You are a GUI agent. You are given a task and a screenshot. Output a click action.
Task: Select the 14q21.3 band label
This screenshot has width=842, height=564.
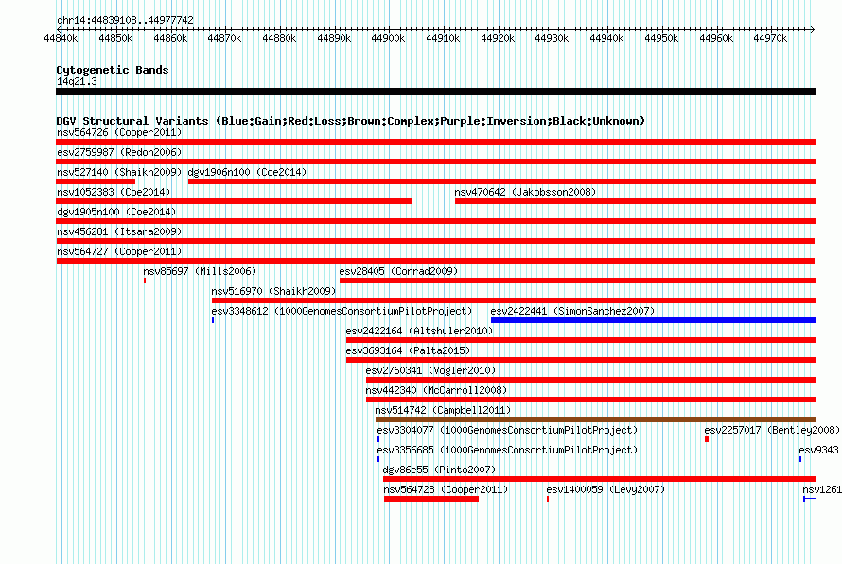77,81
